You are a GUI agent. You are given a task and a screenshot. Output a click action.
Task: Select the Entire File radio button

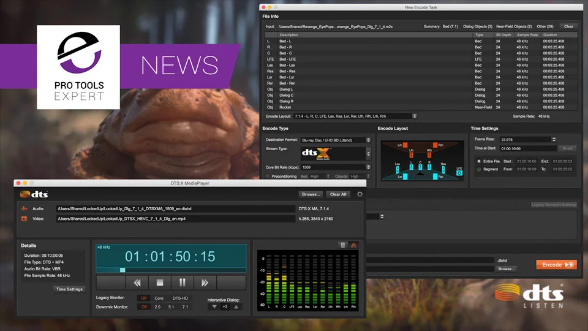coord(479,161)
